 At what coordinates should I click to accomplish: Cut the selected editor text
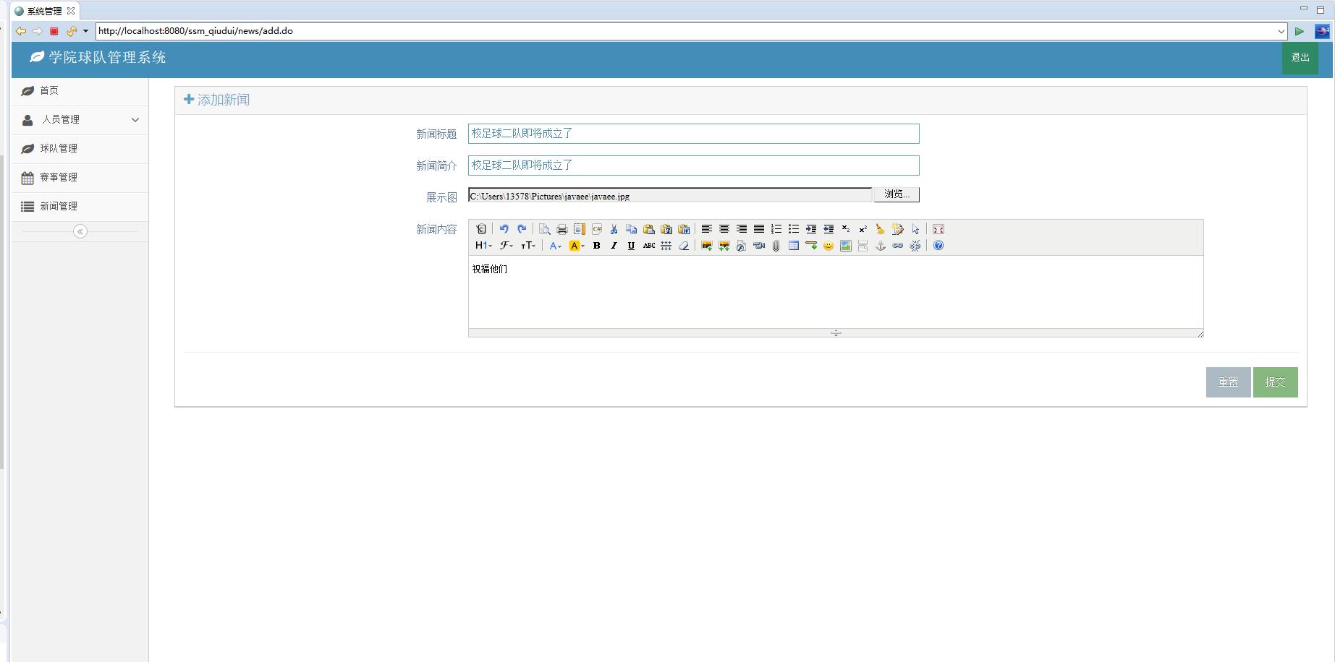(614, 229)
